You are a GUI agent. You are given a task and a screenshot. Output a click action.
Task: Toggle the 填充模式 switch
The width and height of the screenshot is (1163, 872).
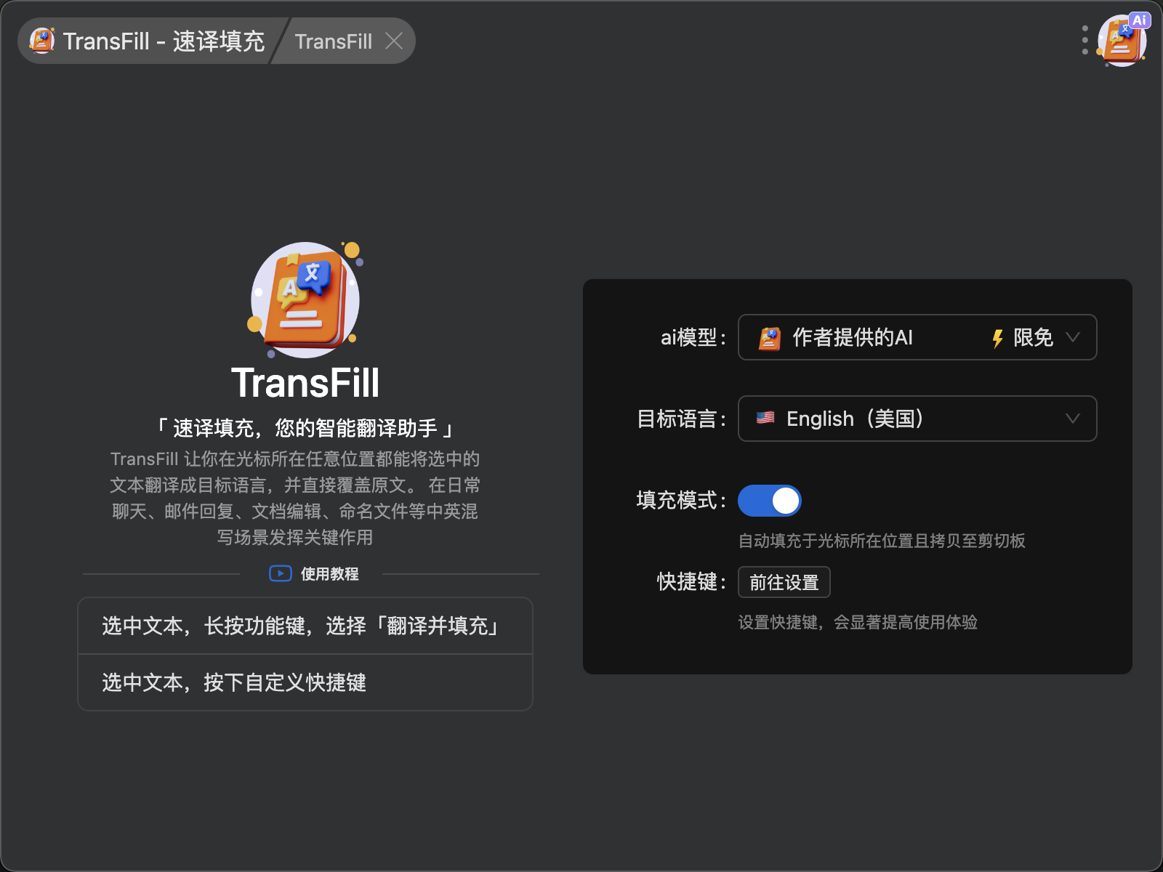coord(769,500)
